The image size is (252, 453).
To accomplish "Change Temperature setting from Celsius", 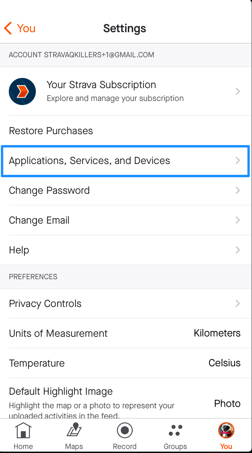I will [x=224, y=363].
